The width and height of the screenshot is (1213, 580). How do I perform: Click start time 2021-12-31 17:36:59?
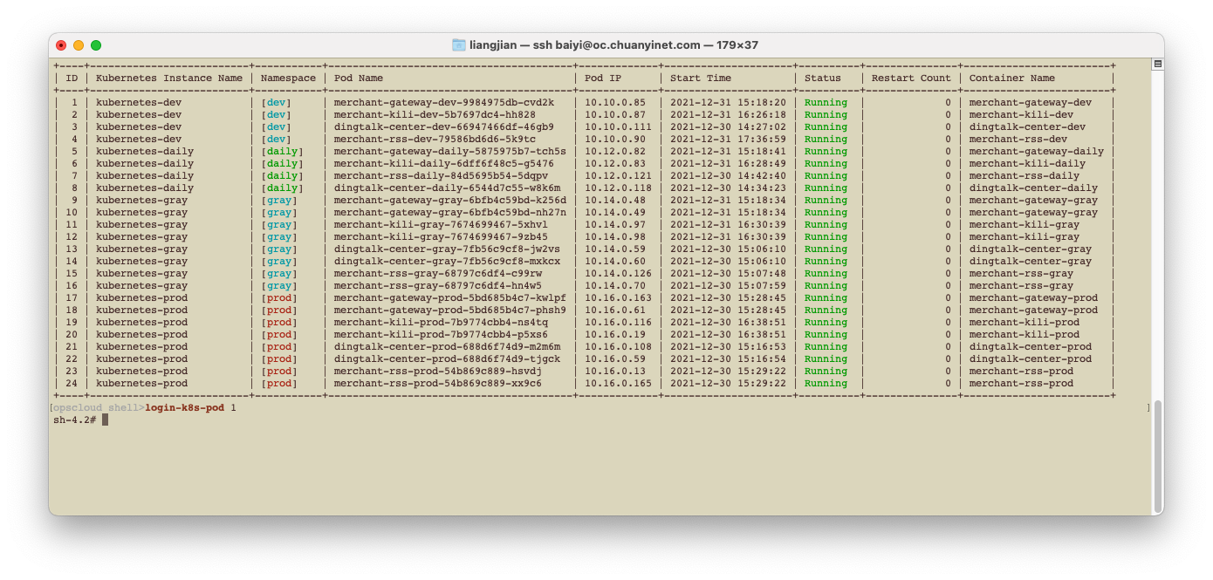click(728, 139)
